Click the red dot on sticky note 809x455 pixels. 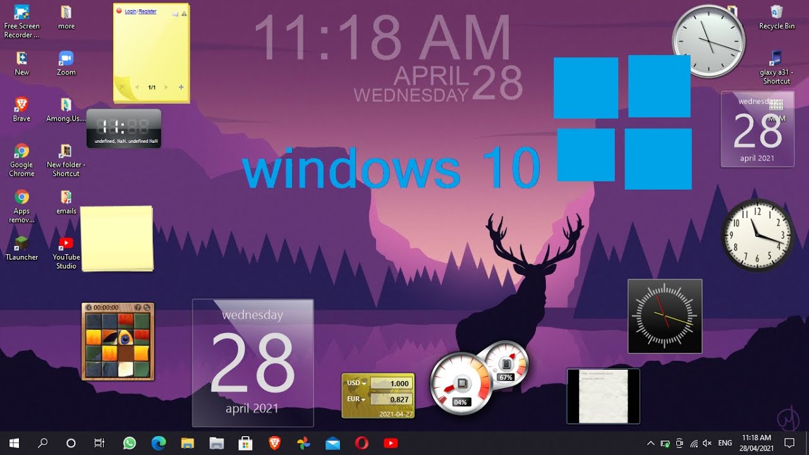[119, 11]
